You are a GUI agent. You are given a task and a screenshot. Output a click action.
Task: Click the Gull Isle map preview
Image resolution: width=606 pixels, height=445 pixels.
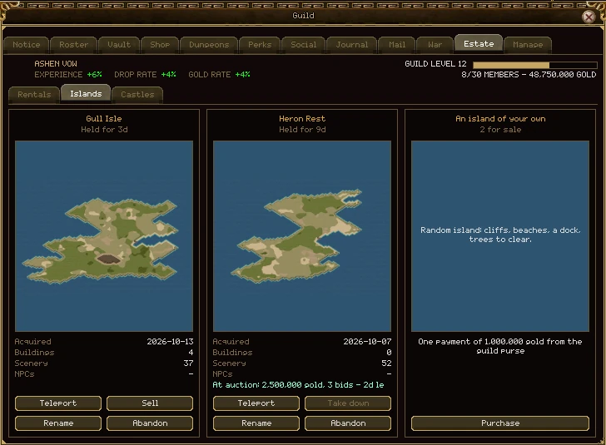(x=104, y=236)
